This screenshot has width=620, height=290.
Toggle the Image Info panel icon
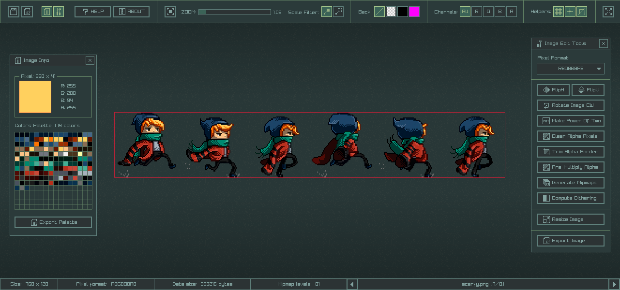pos(47,12)
